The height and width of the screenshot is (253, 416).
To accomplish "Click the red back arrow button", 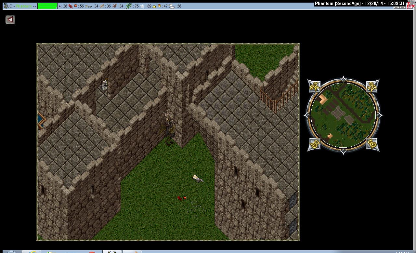I will click(10, 20).
